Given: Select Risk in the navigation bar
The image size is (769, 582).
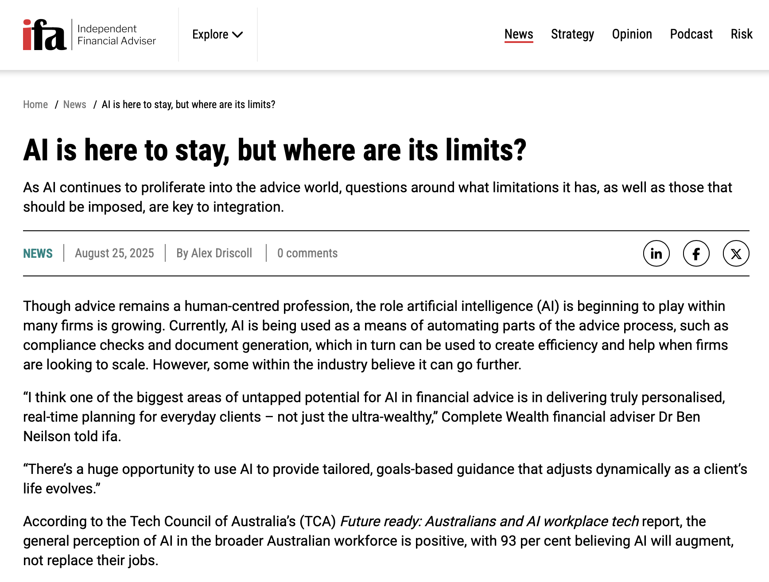Looking at the screenshot, I should click(741, 34).
